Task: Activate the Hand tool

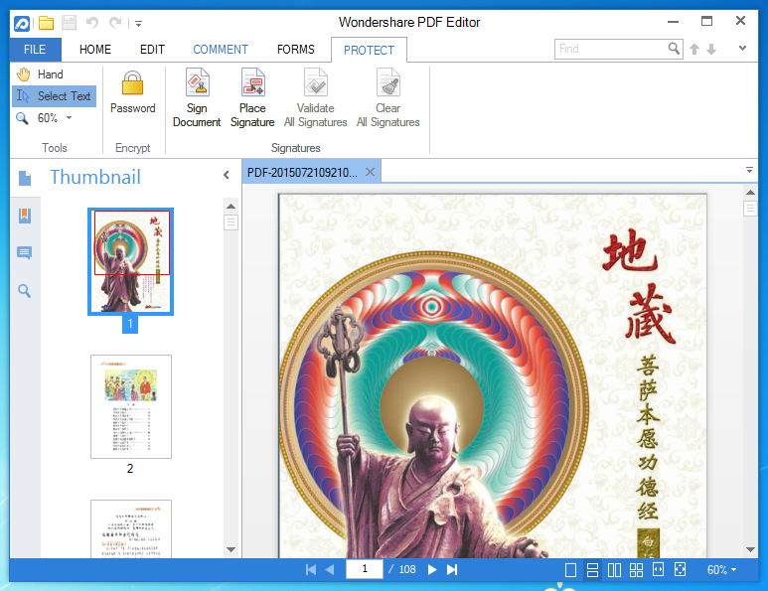Action: 40,74
